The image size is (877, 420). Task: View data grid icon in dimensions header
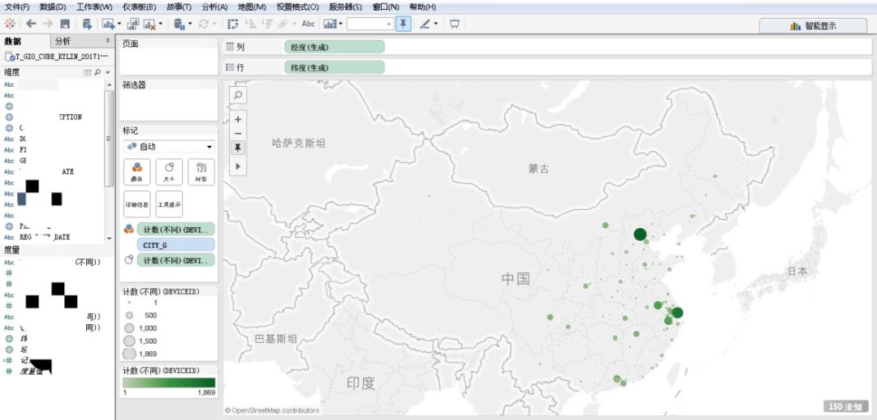(x=87, y=73)
